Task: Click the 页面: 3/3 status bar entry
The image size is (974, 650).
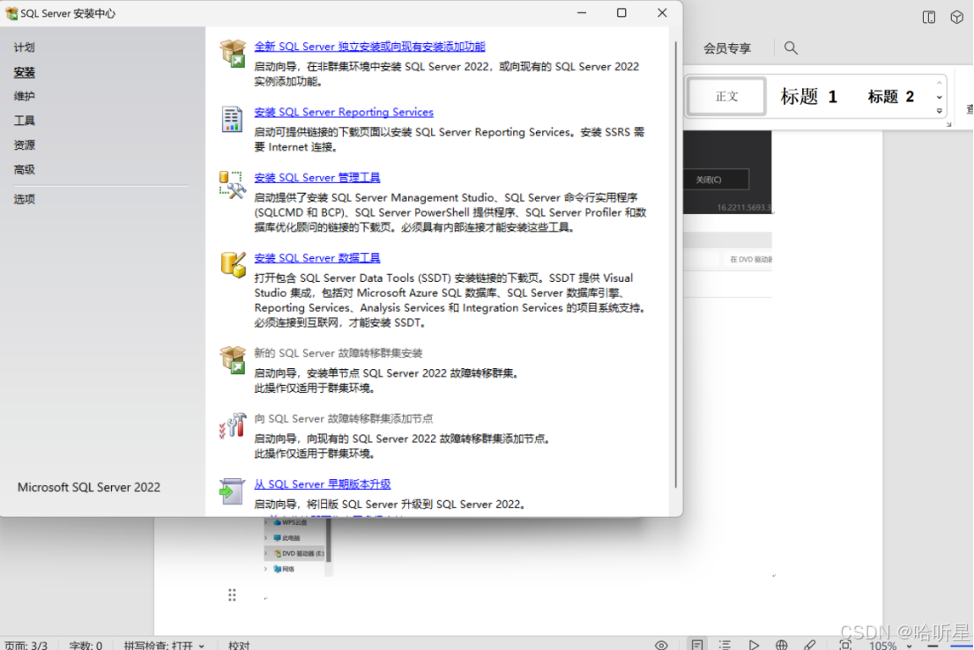Action: point(26,646)
